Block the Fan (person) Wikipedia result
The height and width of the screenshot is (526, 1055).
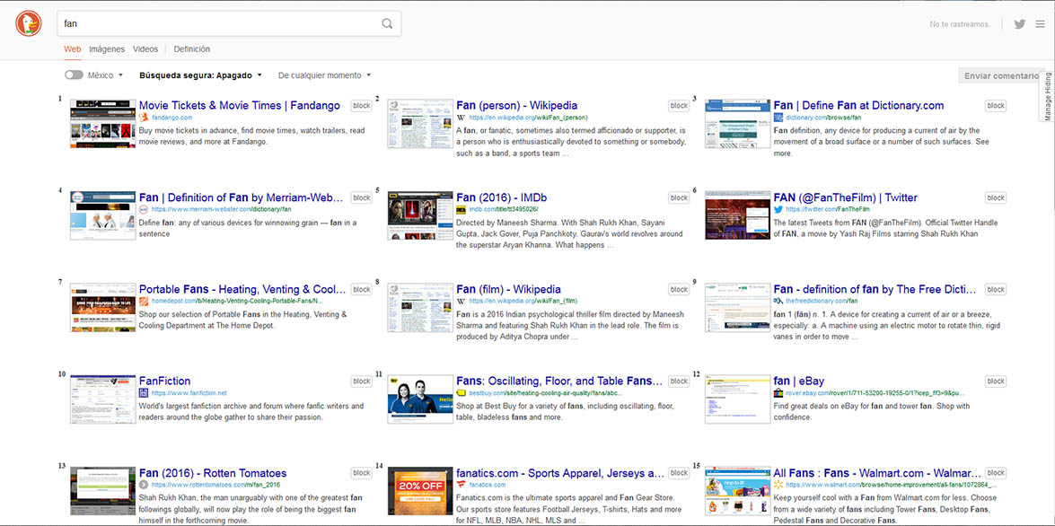(x=679, y=106)
